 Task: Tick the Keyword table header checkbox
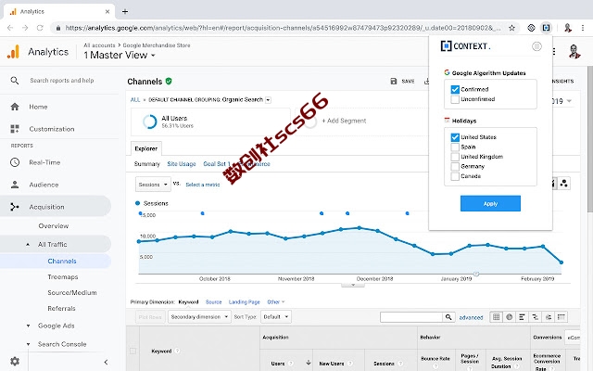[132, 351]
